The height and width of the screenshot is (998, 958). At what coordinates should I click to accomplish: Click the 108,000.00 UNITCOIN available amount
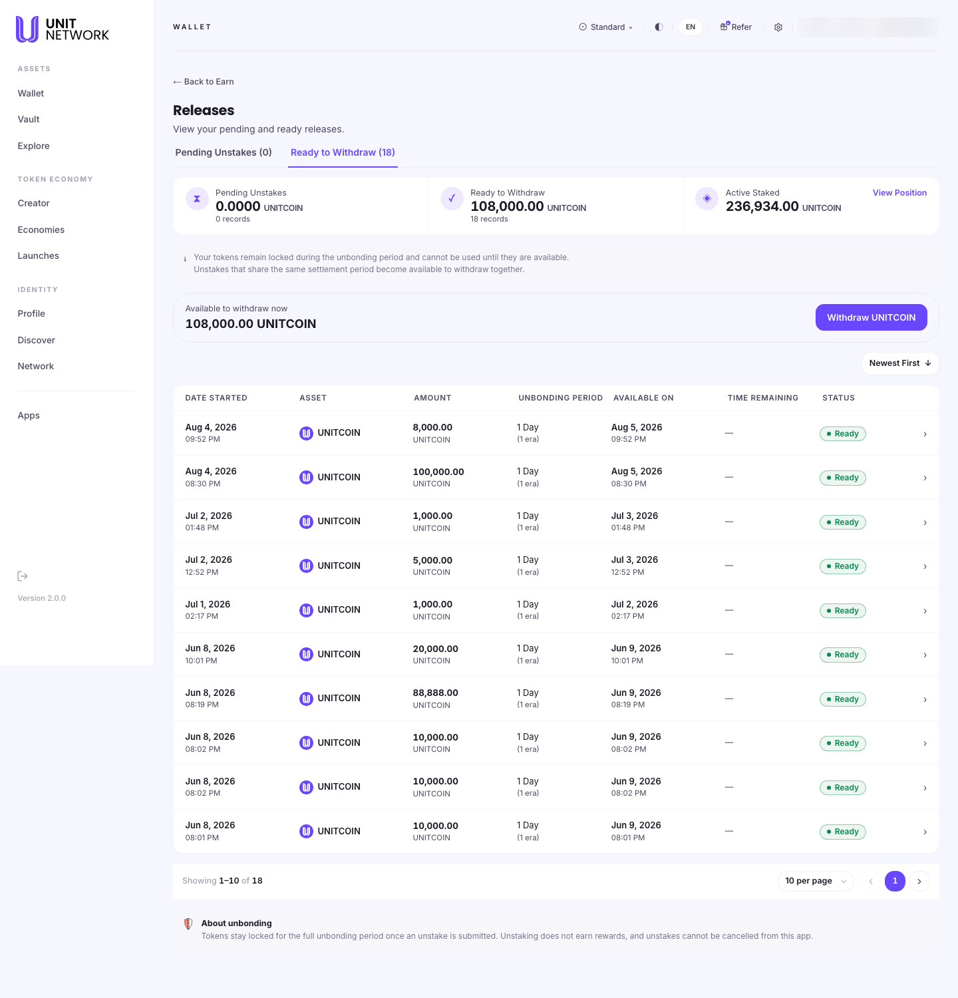251,324
